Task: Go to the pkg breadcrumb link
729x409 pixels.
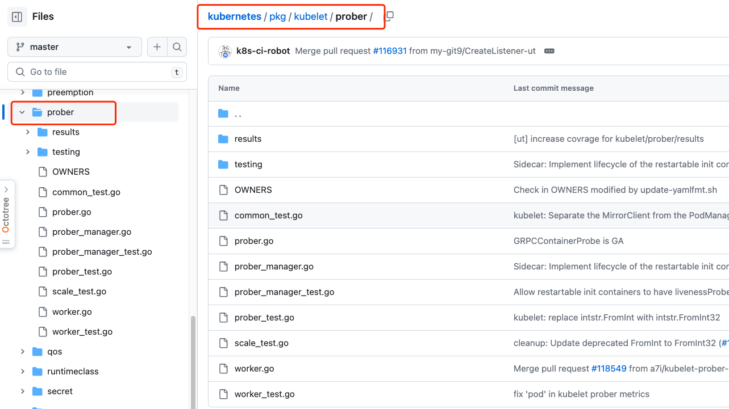Action: [x=277, y=16]
